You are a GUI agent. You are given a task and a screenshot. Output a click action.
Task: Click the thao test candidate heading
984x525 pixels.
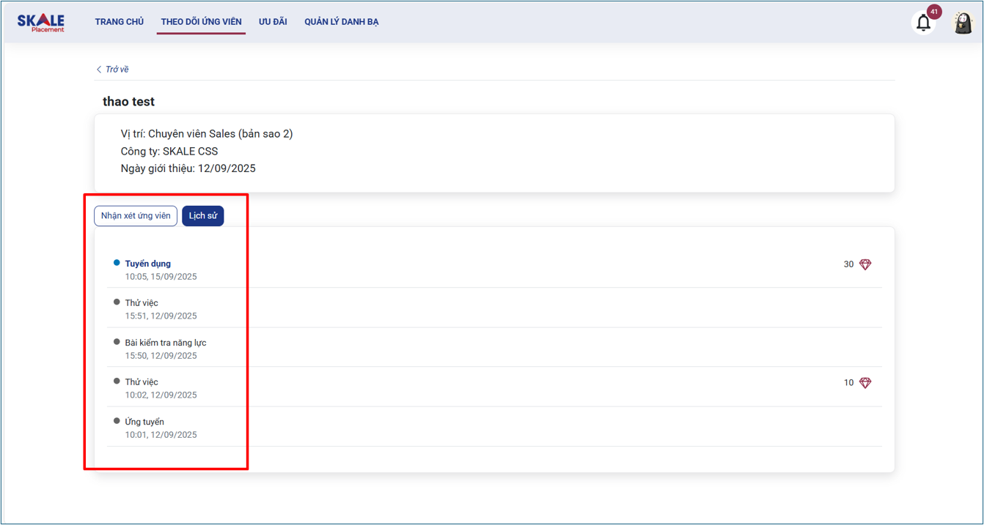pyautogui.click(x=129, y=102)
